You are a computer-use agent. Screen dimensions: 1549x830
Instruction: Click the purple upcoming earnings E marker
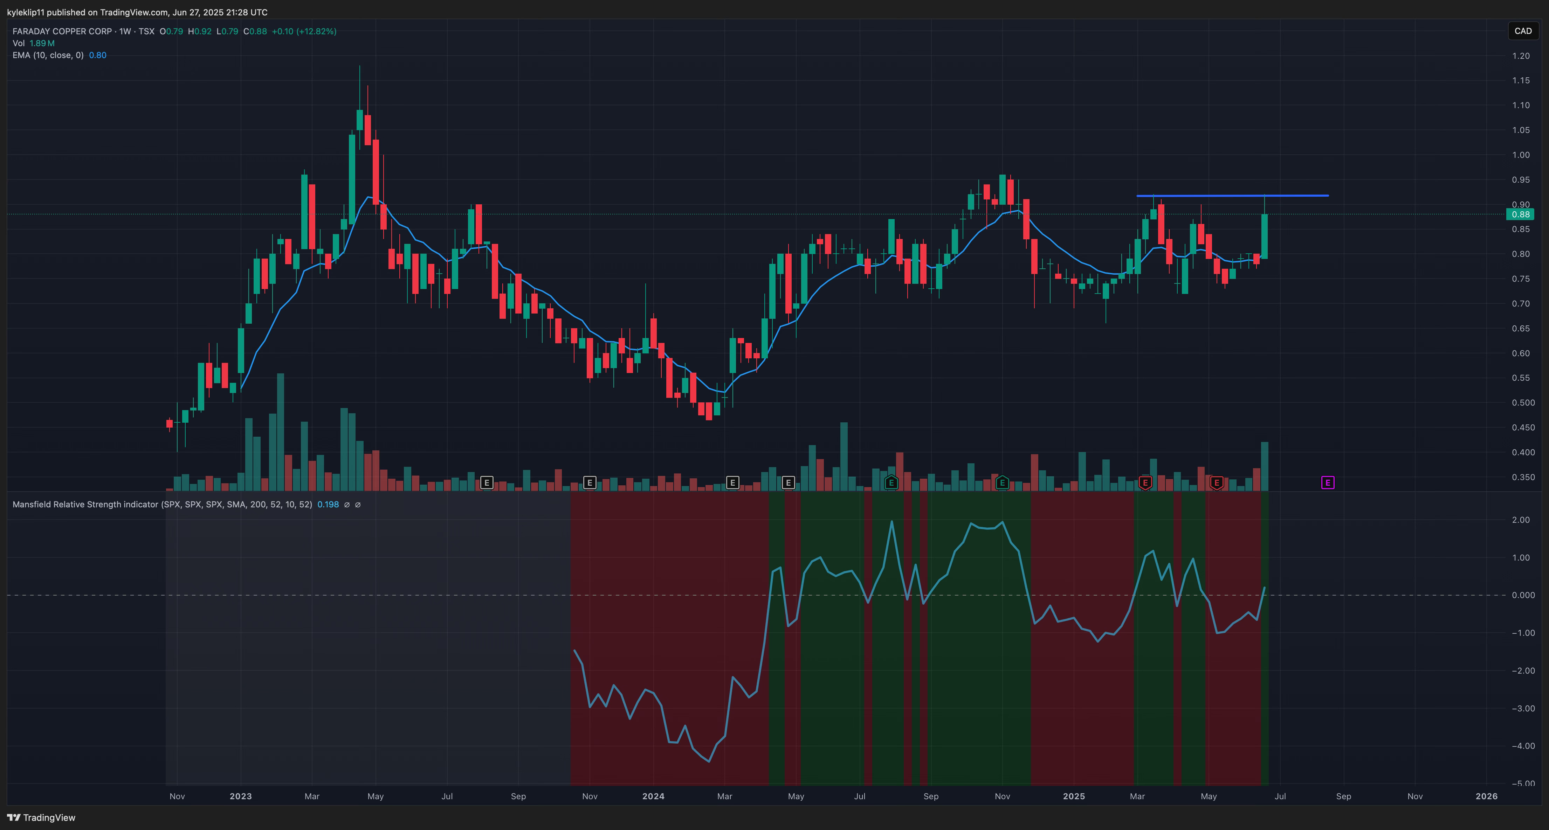(1328, 483)
